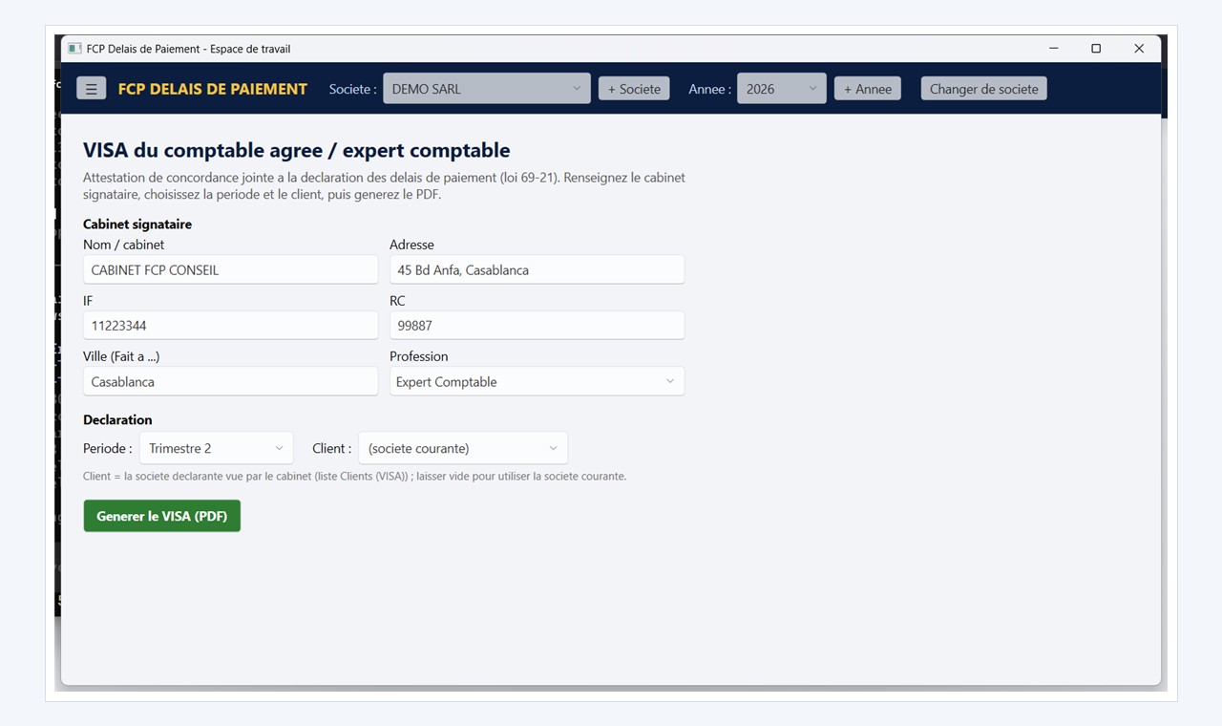Focus the Adresse field with 45 Bd Anfa
1222x726 pixels.
(537, 269)
